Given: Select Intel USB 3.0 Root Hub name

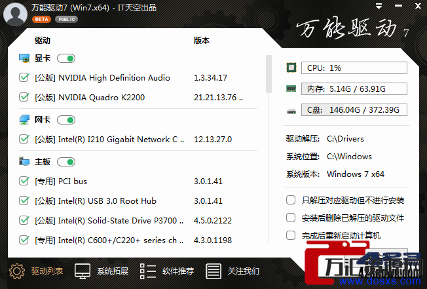Looking at the screenshot, I should click(x=96, y=201).
